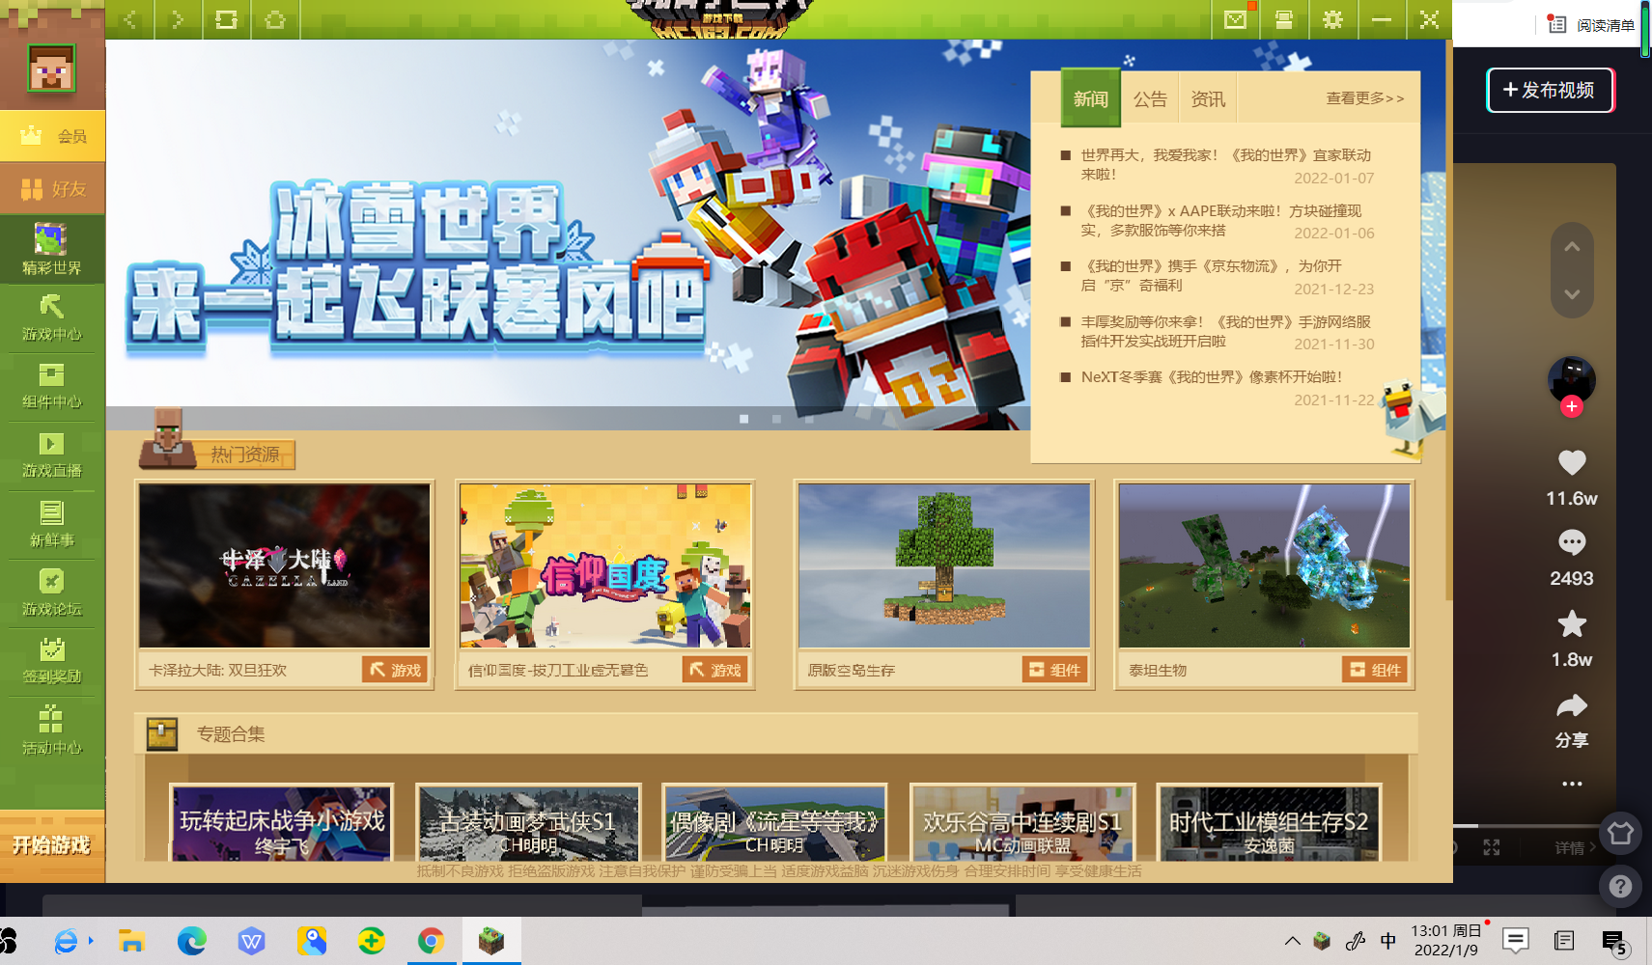Follow the creator via red plus badge
This screenshot has width=1652, height=965.
pos(1572,406)
